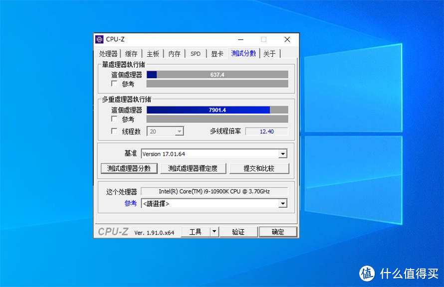This screenshot has height=287, width=444.
Task: Minimize the CPU-Z window
Action: click(240, 39)
